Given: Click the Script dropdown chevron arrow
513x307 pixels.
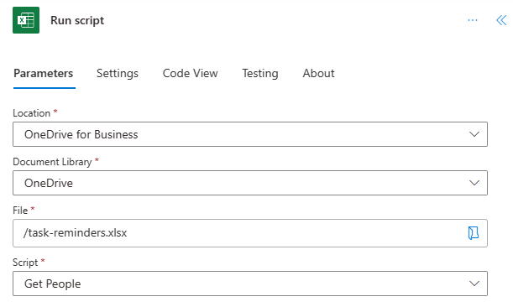Looking at the screenshot, I should (x=474, y=284).
